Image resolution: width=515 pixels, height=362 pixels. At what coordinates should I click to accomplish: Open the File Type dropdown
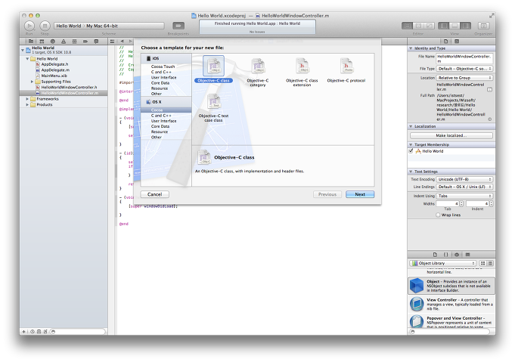[x=464, y=69]
